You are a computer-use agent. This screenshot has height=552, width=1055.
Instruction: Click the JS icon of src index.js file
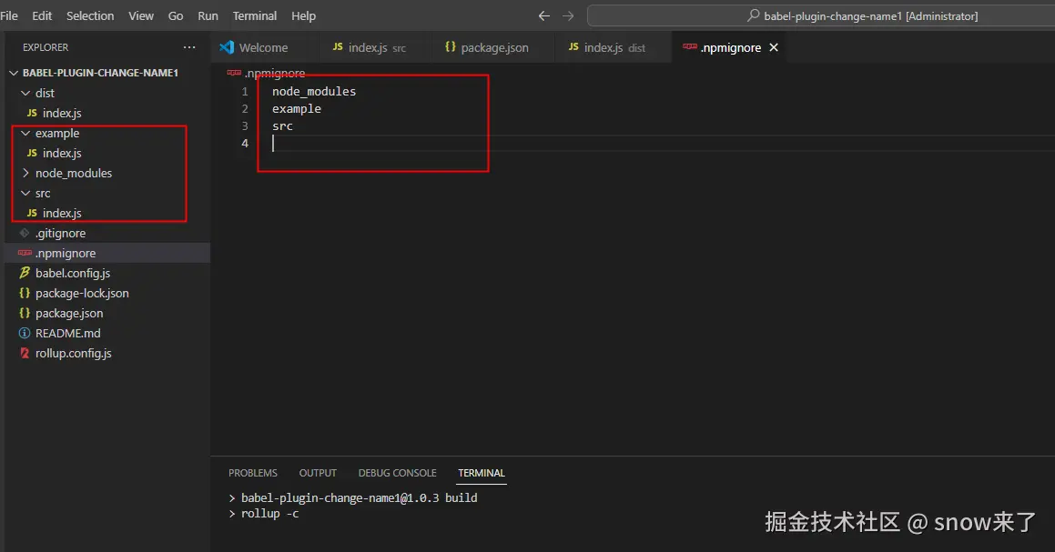click(32, 213)
